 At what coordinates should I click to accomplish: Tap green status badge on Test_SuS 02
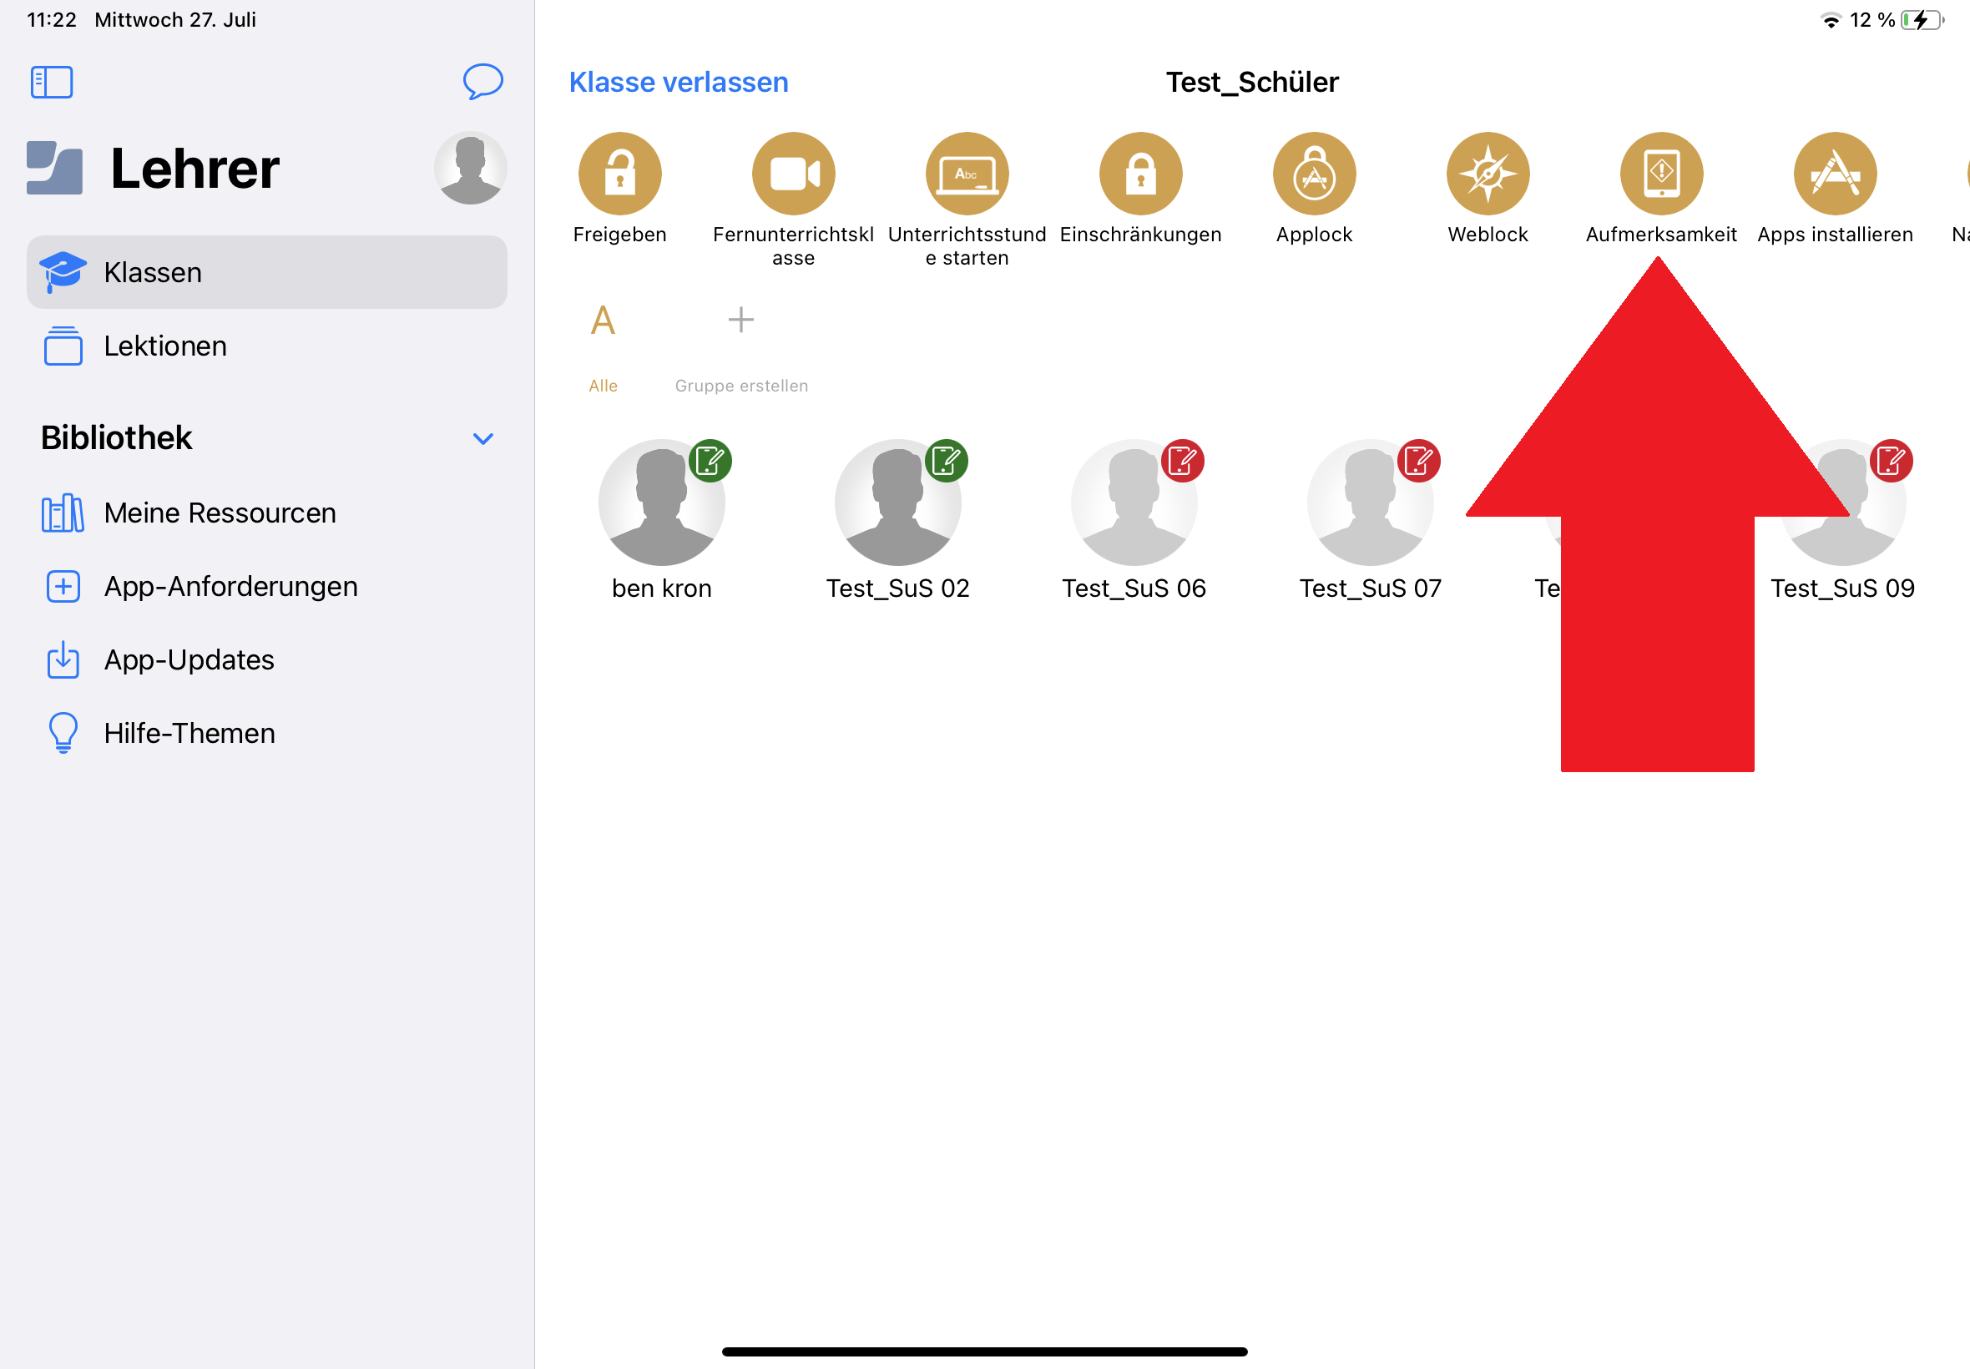point(946,462)
